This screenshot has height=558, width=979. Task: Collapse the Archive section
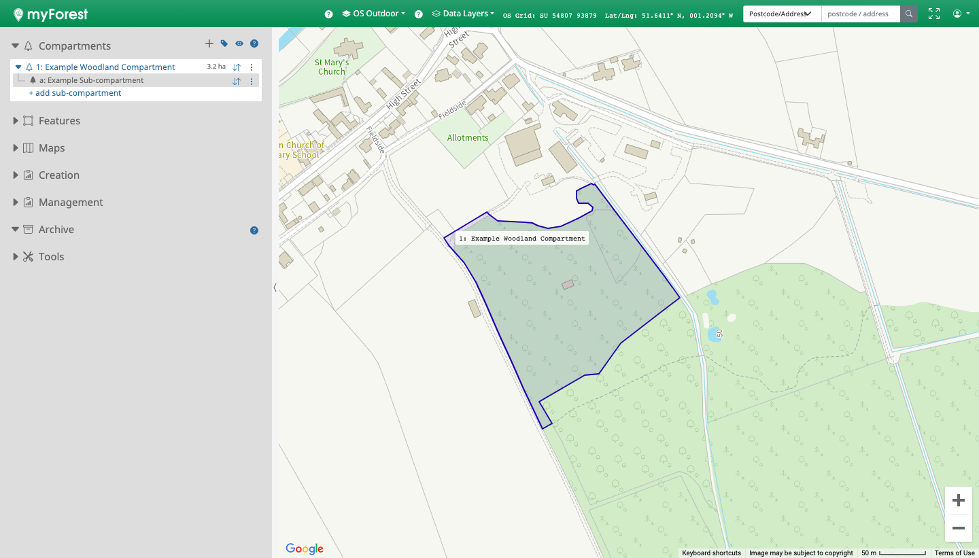coord(56,230)
